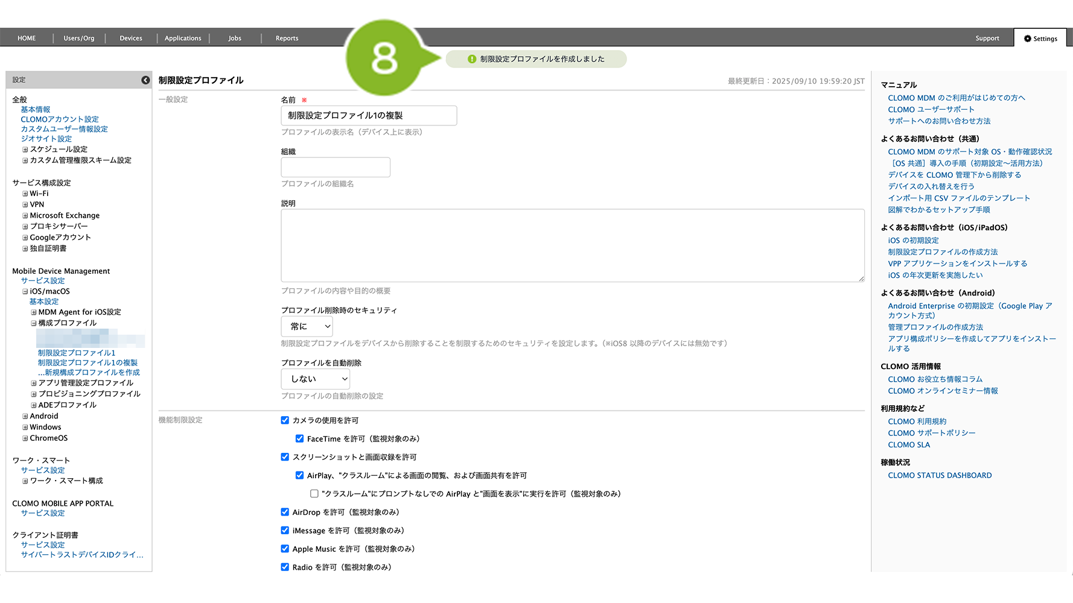Enable the クラスルーム prompt-less AirPlay checkbox
The width and height of the screenshot is (1073, 603).
[x=314, y=494]
